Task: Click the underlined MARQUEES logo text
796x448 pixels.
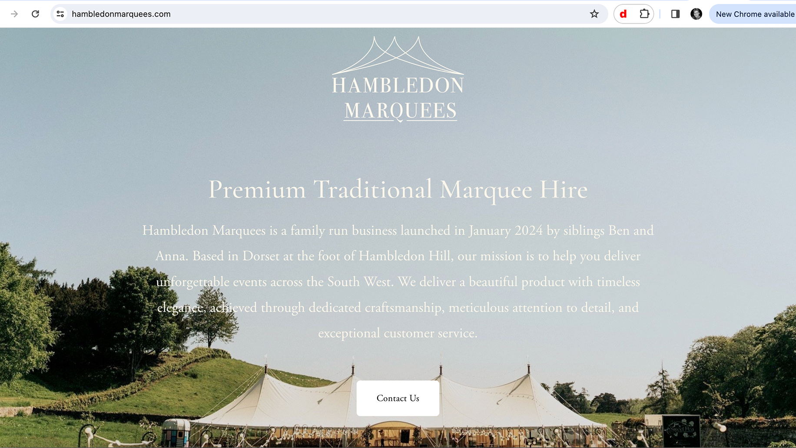Action: [x=400, y=111]
